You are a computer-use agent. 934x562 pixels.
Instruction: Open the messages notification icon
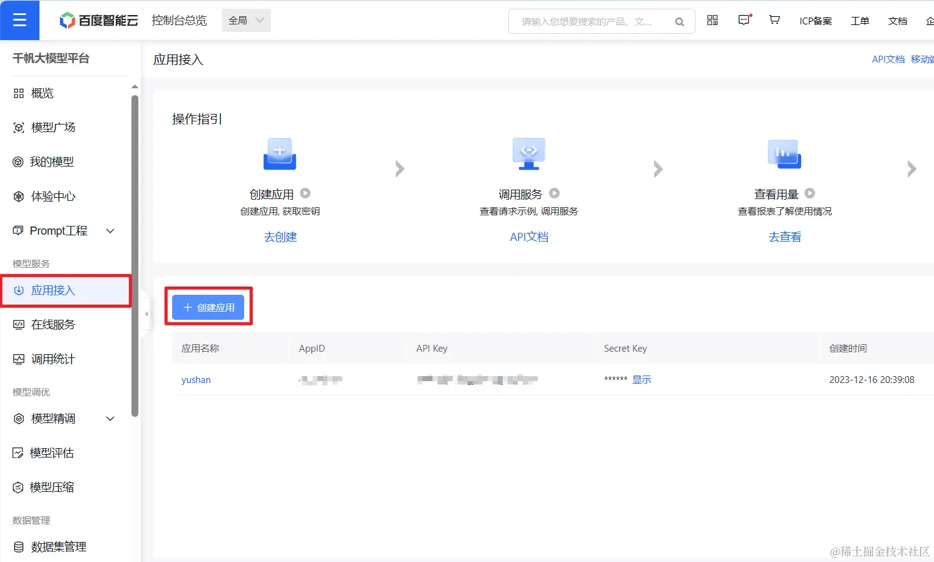point(744,20)
